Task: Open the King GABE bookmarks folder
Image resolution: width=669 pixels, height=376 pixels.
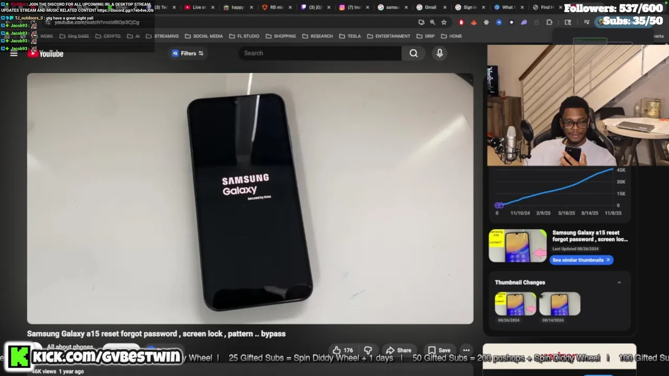Action: (x=74, y=36)
